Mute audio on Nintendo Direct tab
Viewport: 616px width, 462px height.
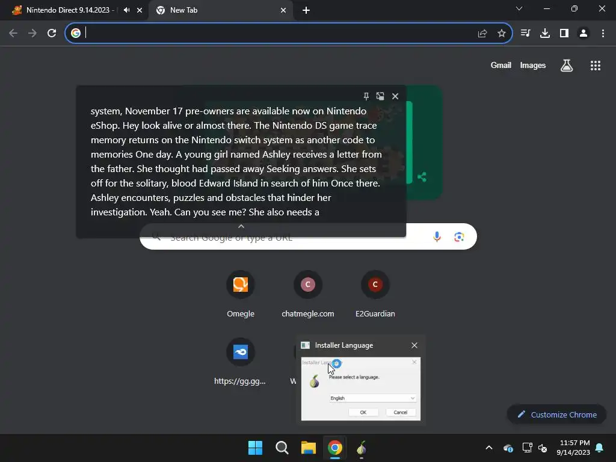coord(126,10)
